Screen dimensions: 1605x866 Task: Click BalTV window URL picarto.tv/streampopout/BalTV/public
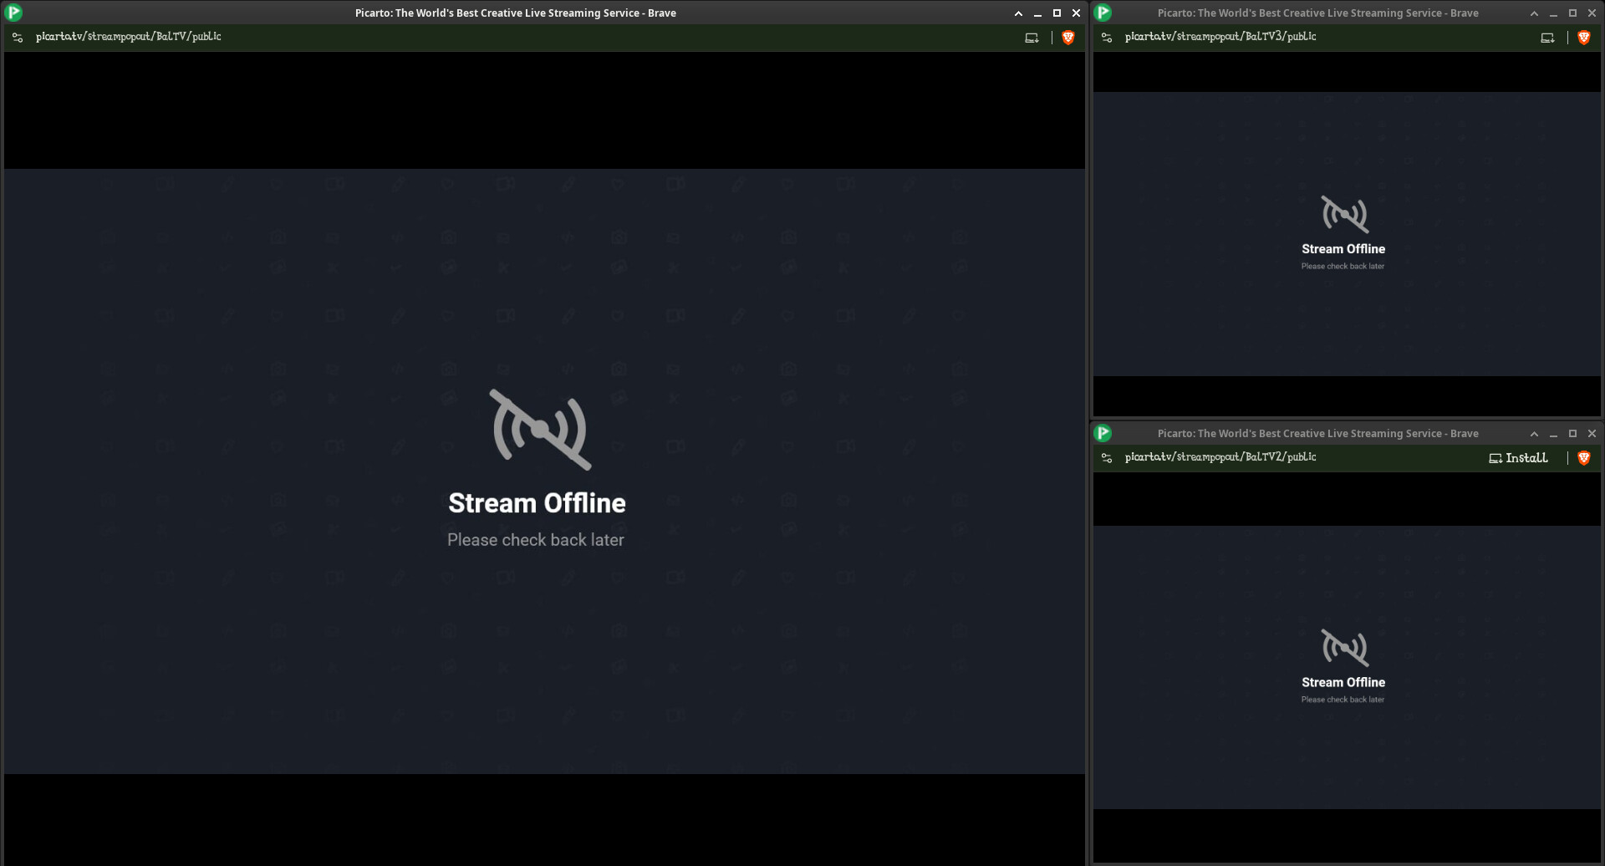click(x=129, y=37)
